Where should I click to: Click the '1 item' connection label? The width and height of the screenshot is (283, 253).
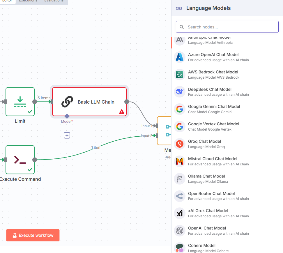96,147
